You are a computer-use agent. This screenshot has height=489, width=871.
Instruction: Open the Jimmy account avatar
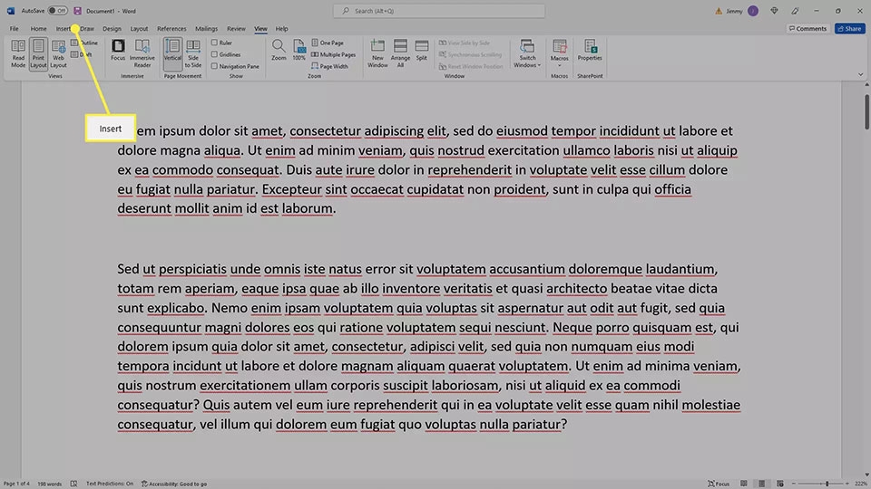[x=753, y=11]
